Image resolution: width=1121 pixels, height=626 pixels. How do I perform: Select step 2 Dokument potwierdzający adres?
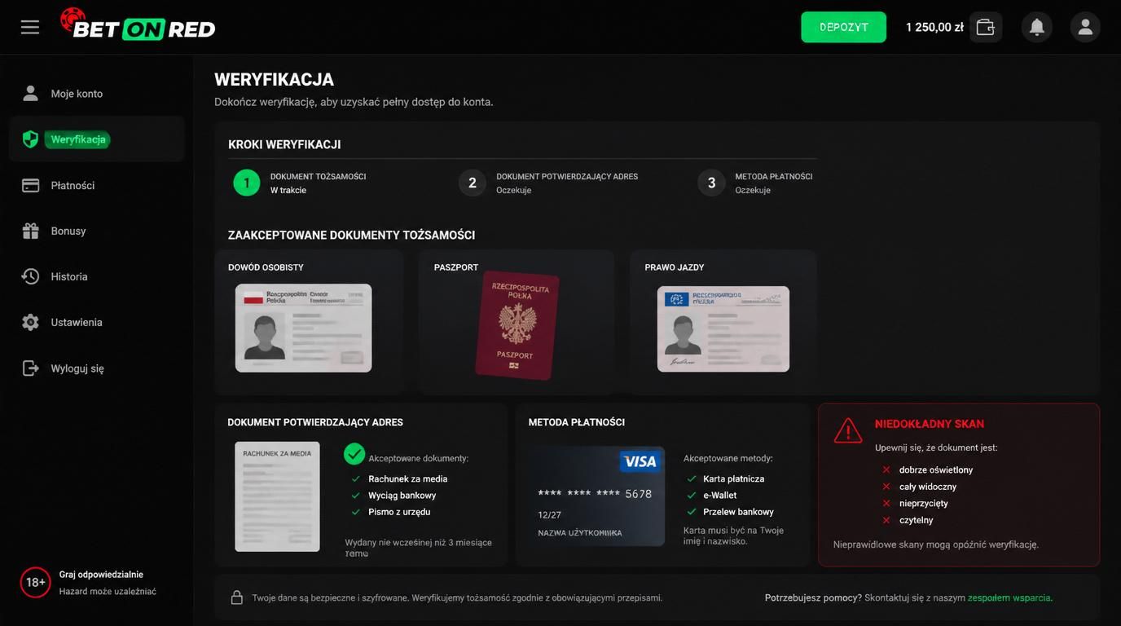pos(548,183)
